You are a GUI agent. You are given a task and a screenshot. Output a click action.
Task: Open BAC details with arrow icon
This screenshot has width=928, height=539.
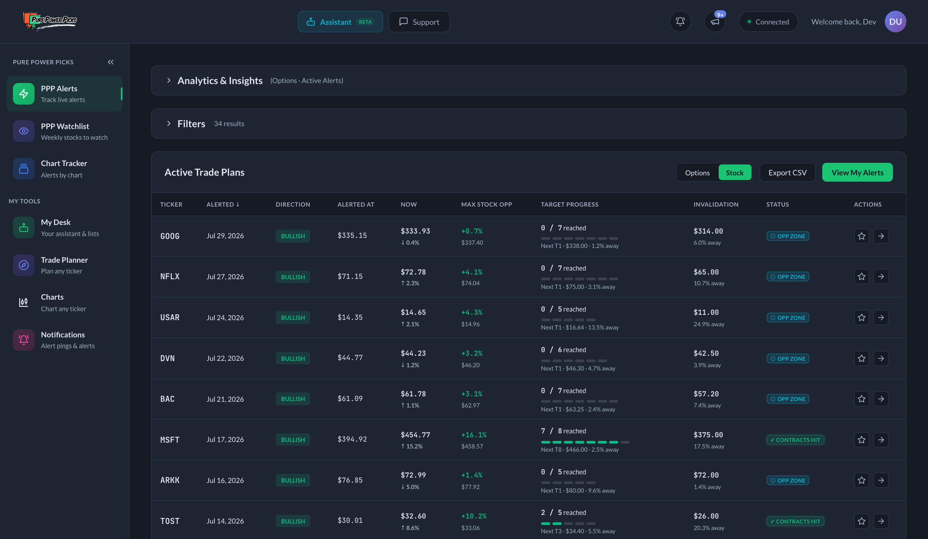881,399
